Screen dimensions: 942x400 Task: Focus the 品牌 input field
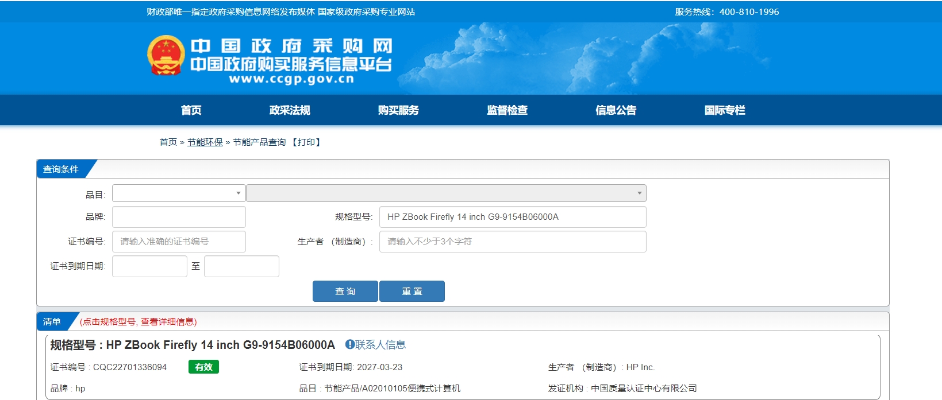click(x=179, y=217)
